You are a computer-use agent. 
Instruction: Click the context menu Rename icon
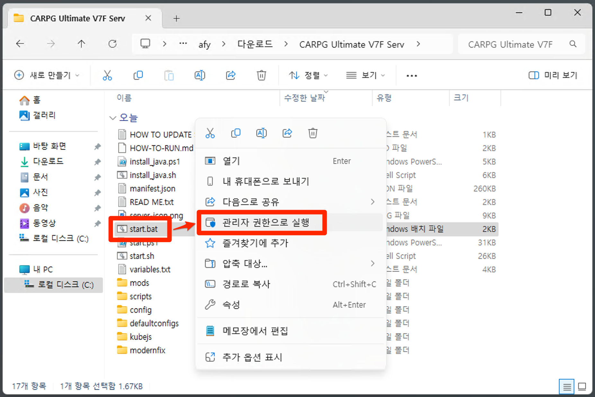(262, 133)
